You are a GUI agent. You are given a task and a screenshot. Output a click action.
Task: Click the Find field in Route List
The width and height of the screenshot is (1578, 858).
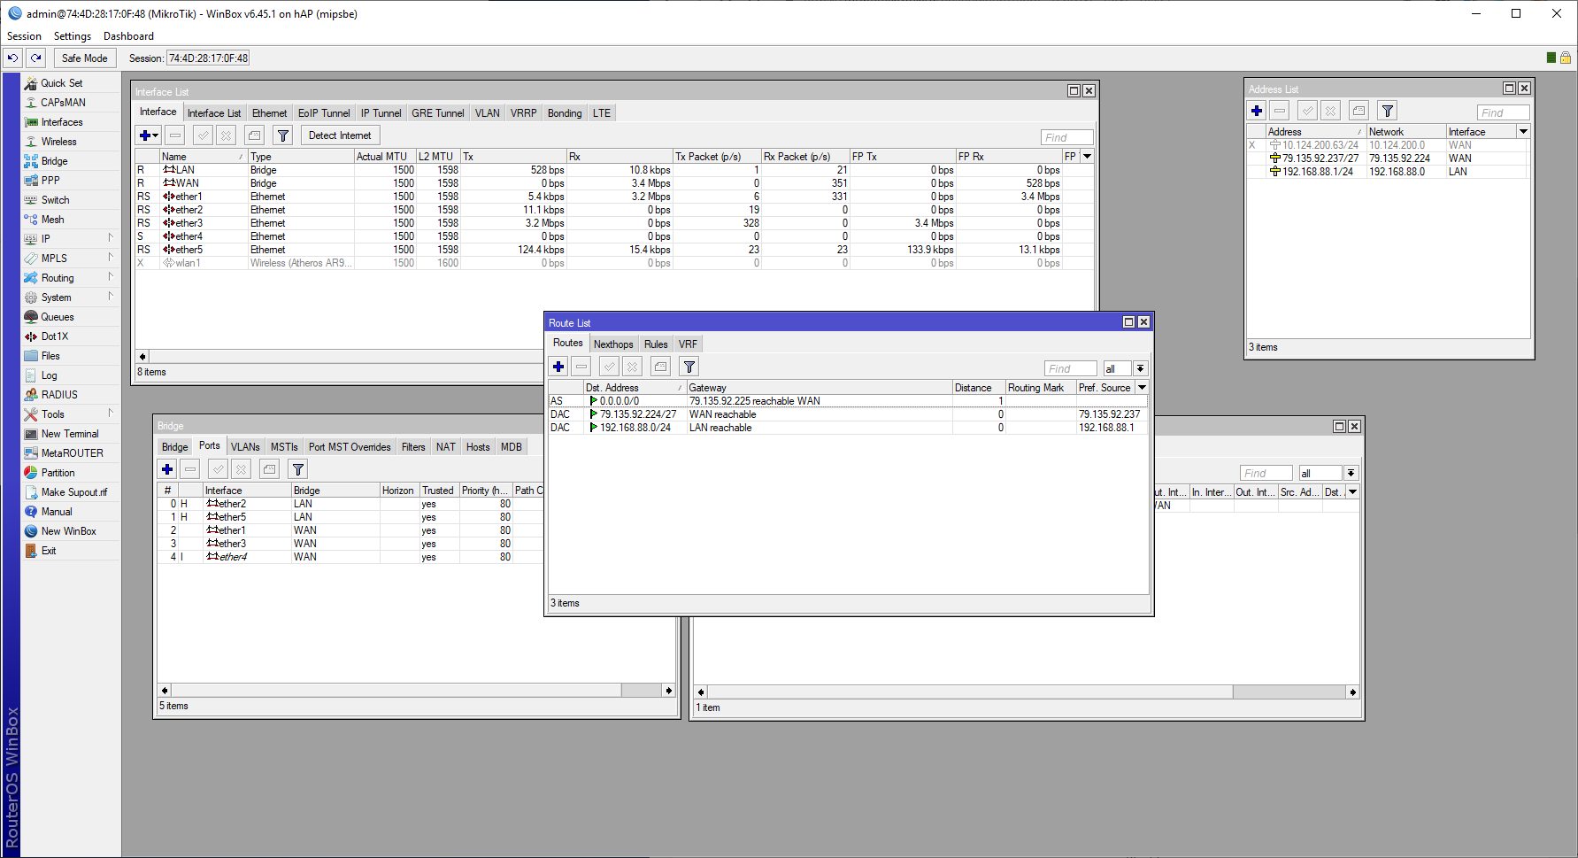click(1071, 368)
